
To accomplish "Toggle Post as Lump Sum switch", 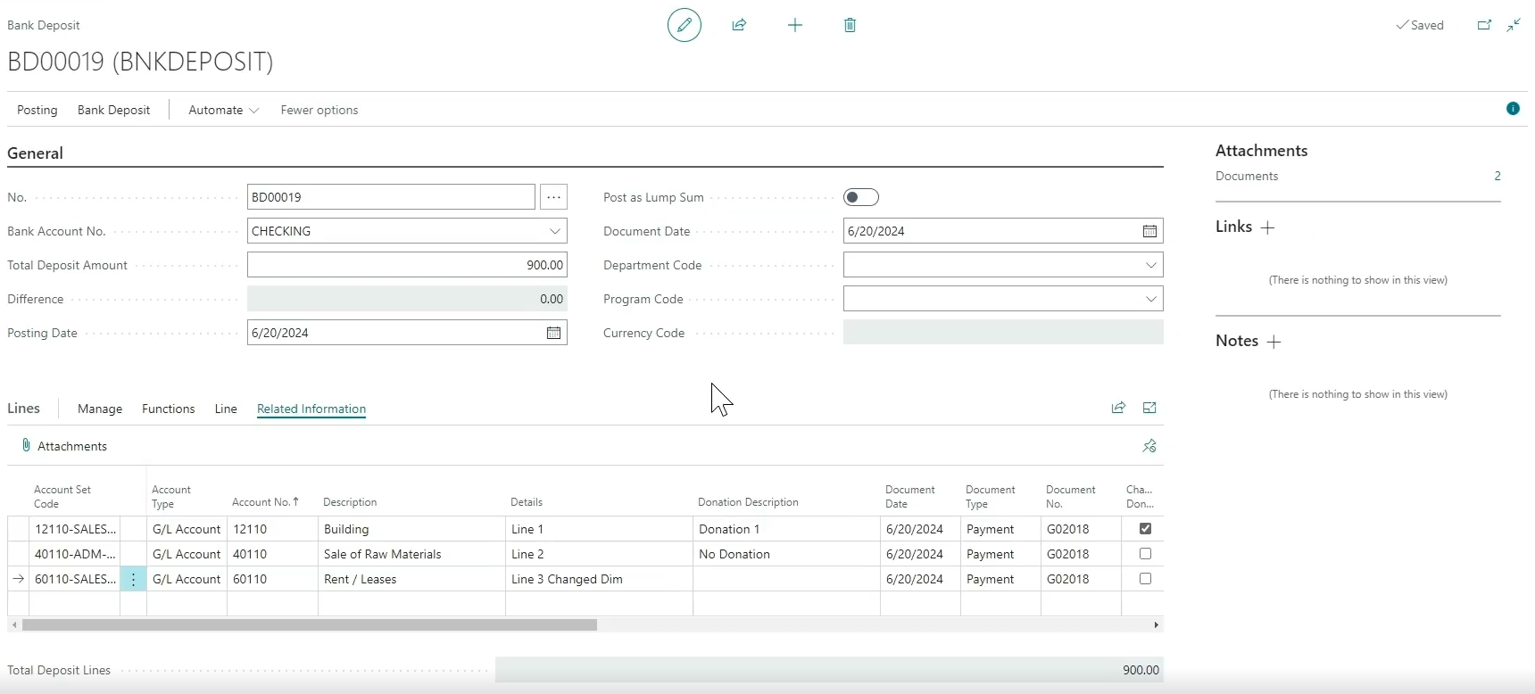I will coord(861,197).
